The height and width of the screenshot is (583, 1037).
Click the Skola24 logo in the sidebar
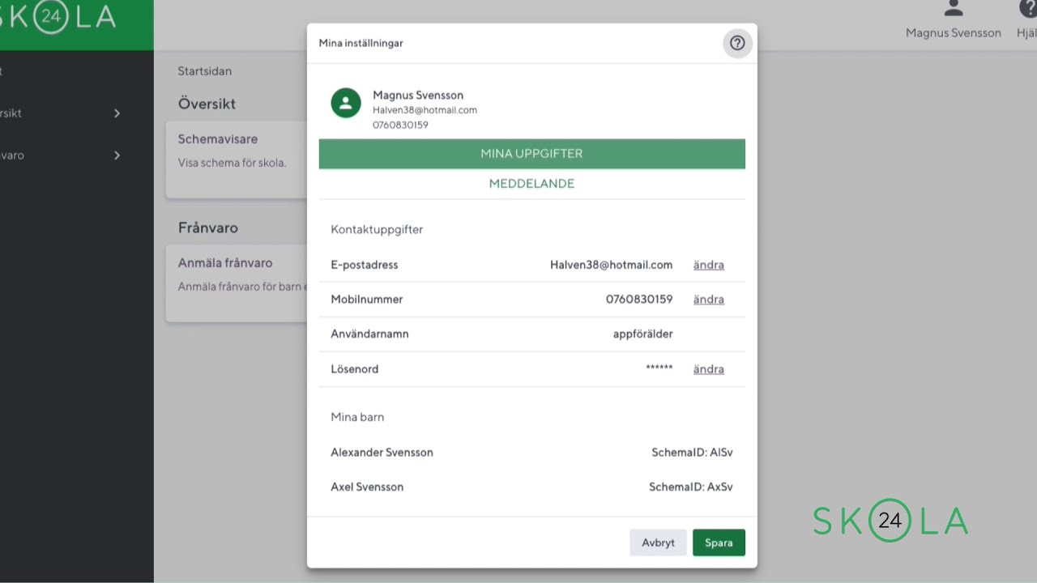(x=58, y=18)
